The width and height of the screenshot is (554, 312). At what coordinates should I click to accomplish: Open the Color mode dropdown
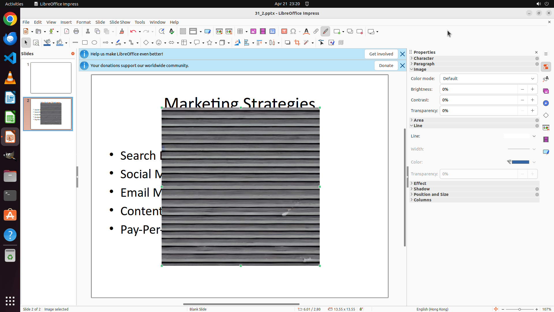489,79
